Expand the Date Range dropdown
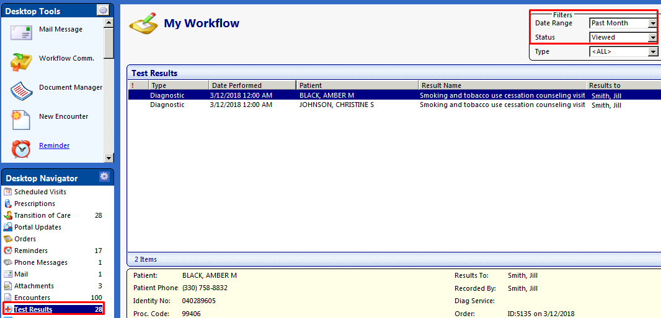Screen dimensions: 661x318 click(652, 23)
